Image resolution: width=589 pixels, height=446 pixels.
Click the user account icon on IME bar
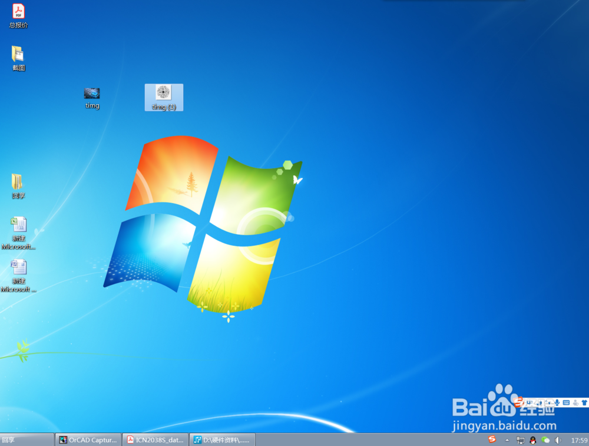(576, 403)
